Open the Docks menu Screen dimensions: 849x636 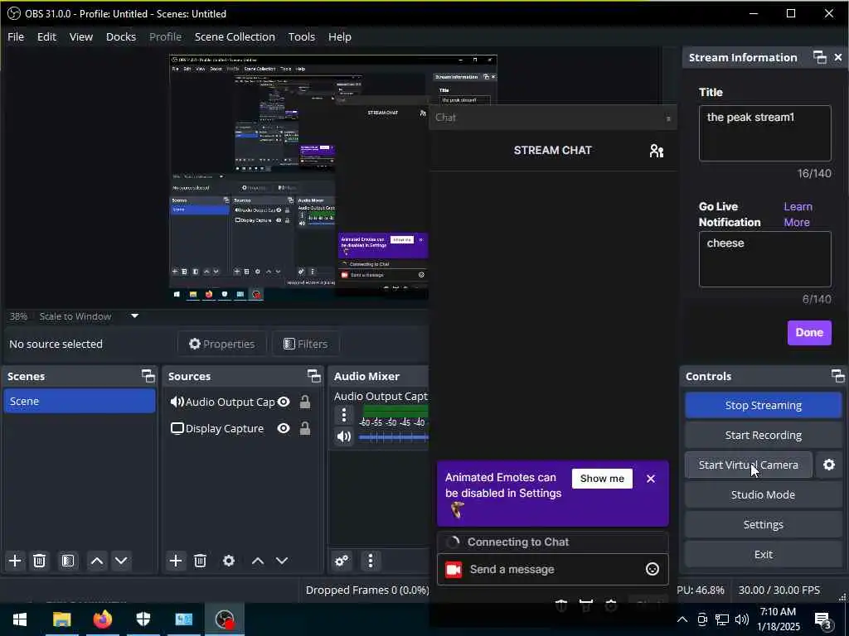(121, 36)
